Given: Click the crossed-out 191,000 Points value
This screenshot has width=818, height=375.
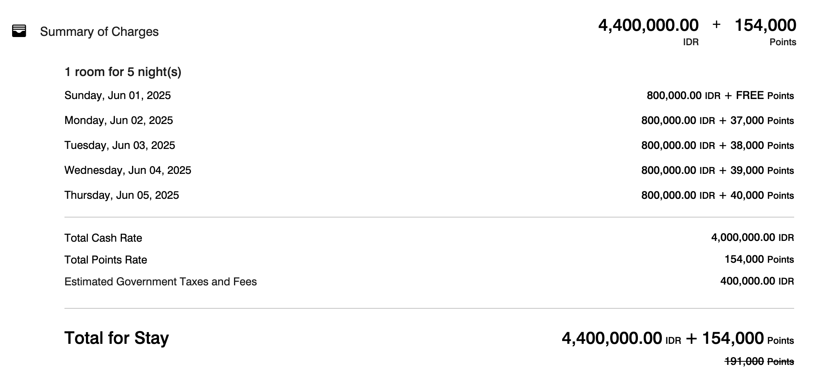Looking at the screenshot, I should [759, 362].
